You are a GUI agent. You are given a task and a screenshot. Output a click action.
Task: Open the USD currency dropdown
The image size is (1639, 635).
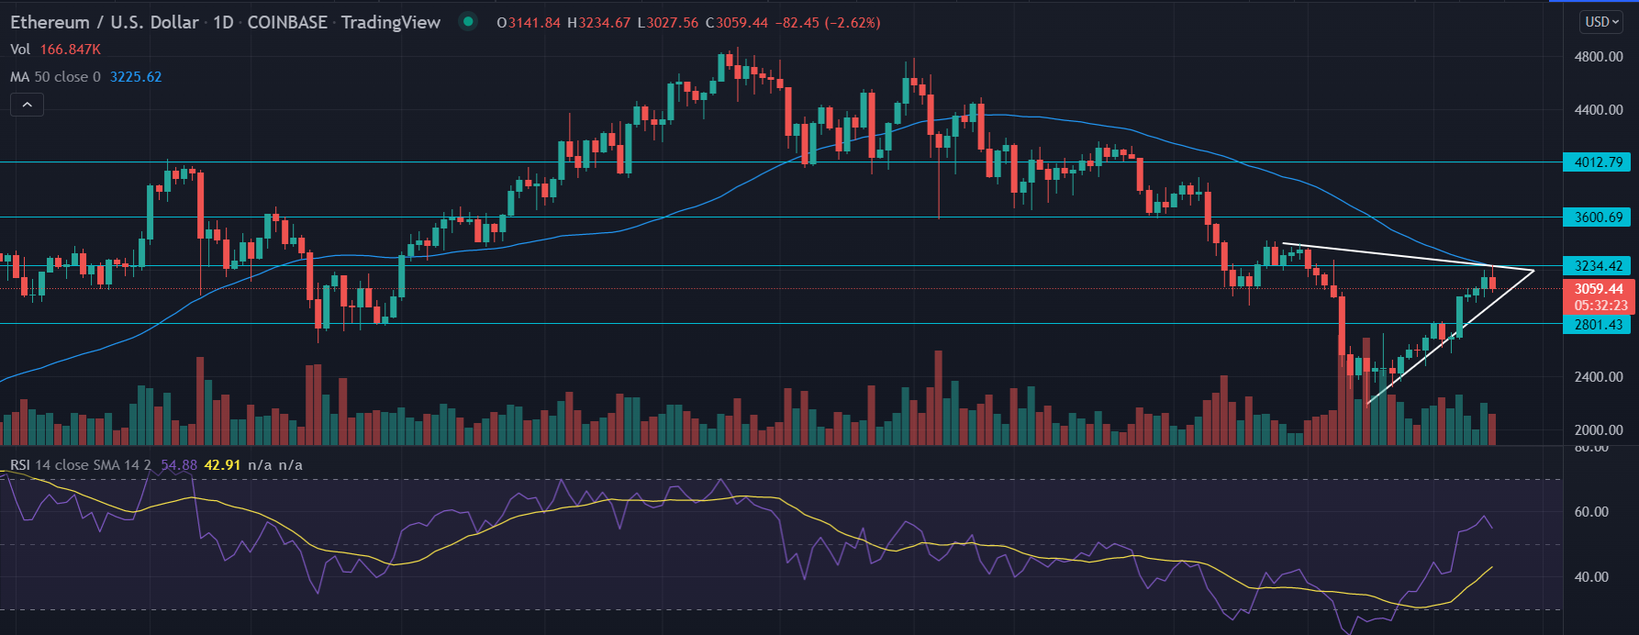tap(1602, 22)
